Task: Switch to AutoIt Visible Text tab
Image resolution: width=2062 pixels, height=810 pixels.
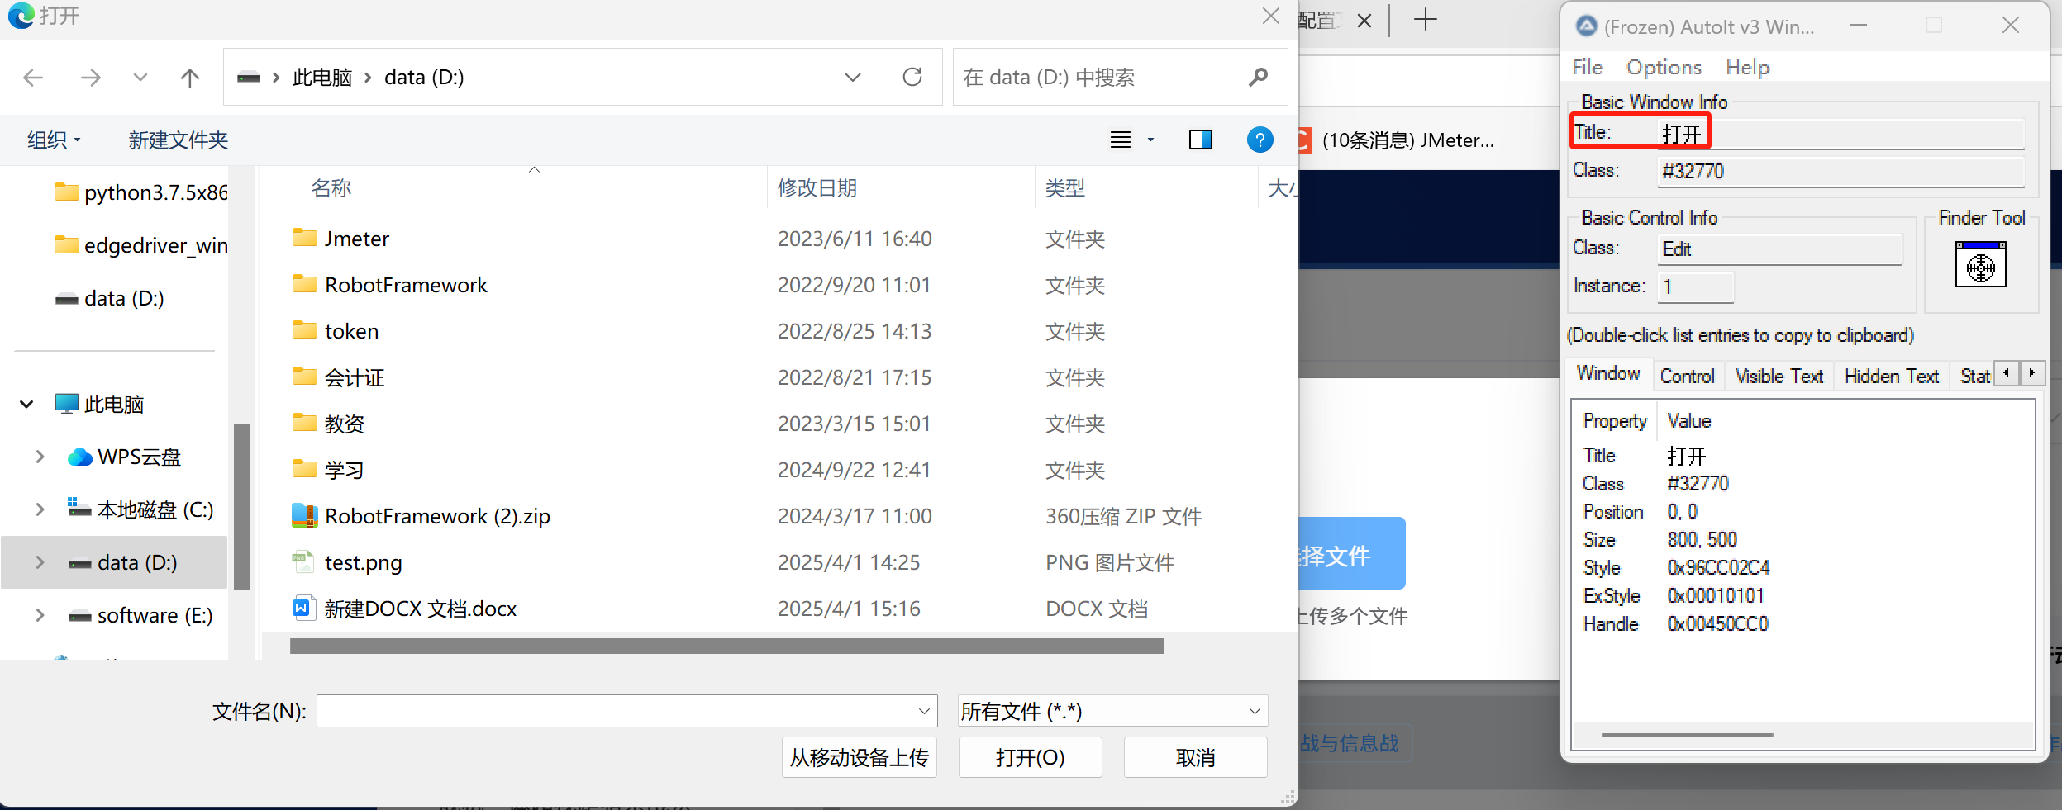Action: tap(1779, 376)
